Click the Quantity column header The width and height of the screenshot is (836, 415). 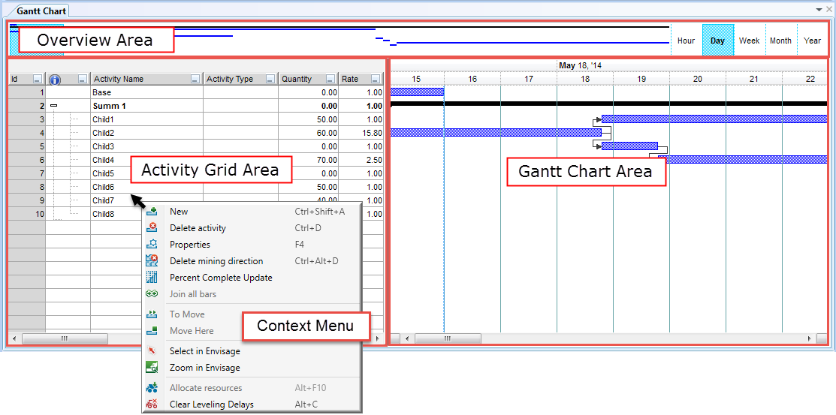(309, 80)
